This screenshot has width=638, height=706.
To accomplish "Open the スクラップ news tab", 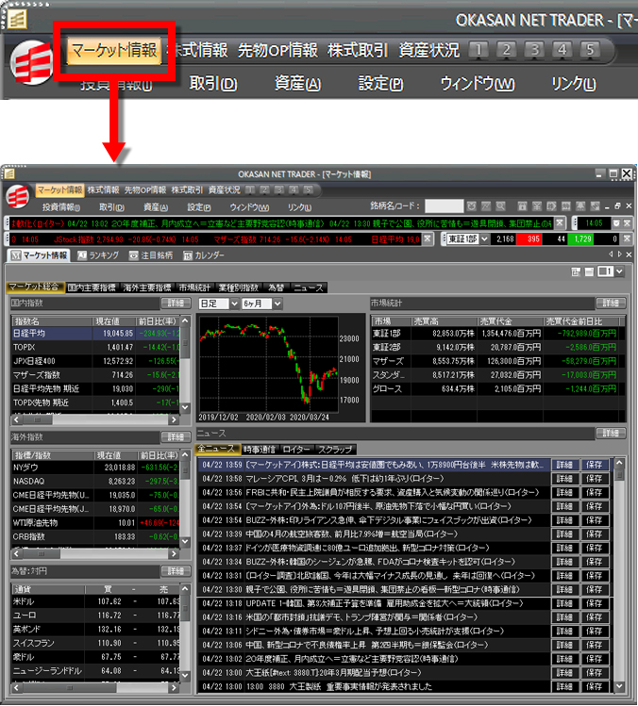I will [x=334, y=450].
